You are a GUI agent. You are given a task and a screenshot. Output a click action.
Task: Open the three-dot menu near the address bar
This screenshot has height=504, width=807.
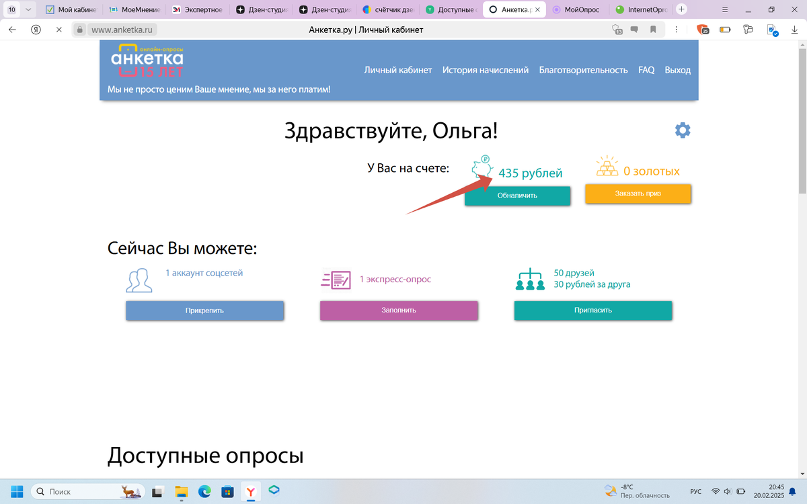coord(676,30)
